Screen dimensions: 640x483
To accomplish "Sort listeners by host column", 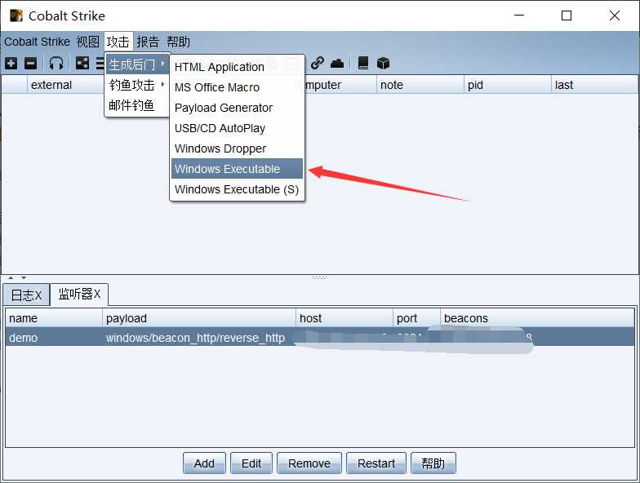I will click(344, 318).
